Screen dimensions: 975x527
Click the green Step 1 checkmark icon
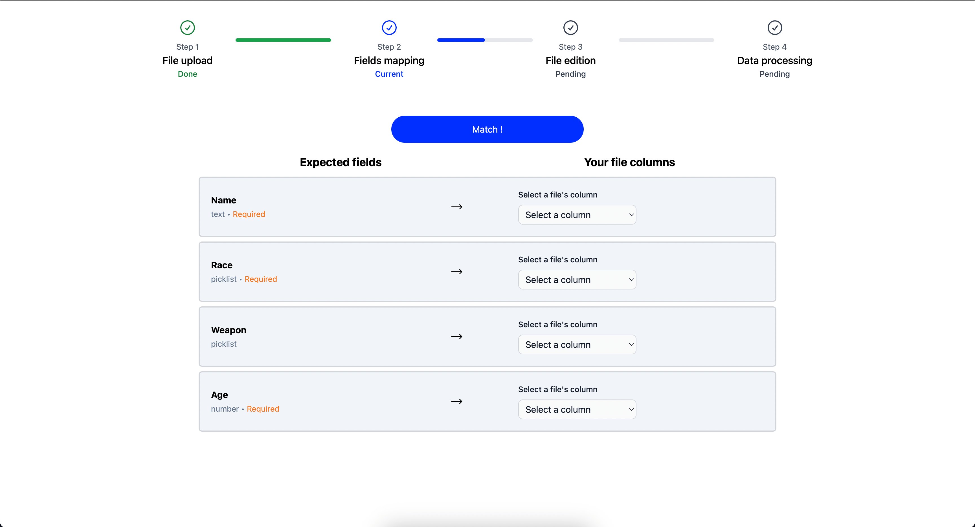[x=187, y=27]
